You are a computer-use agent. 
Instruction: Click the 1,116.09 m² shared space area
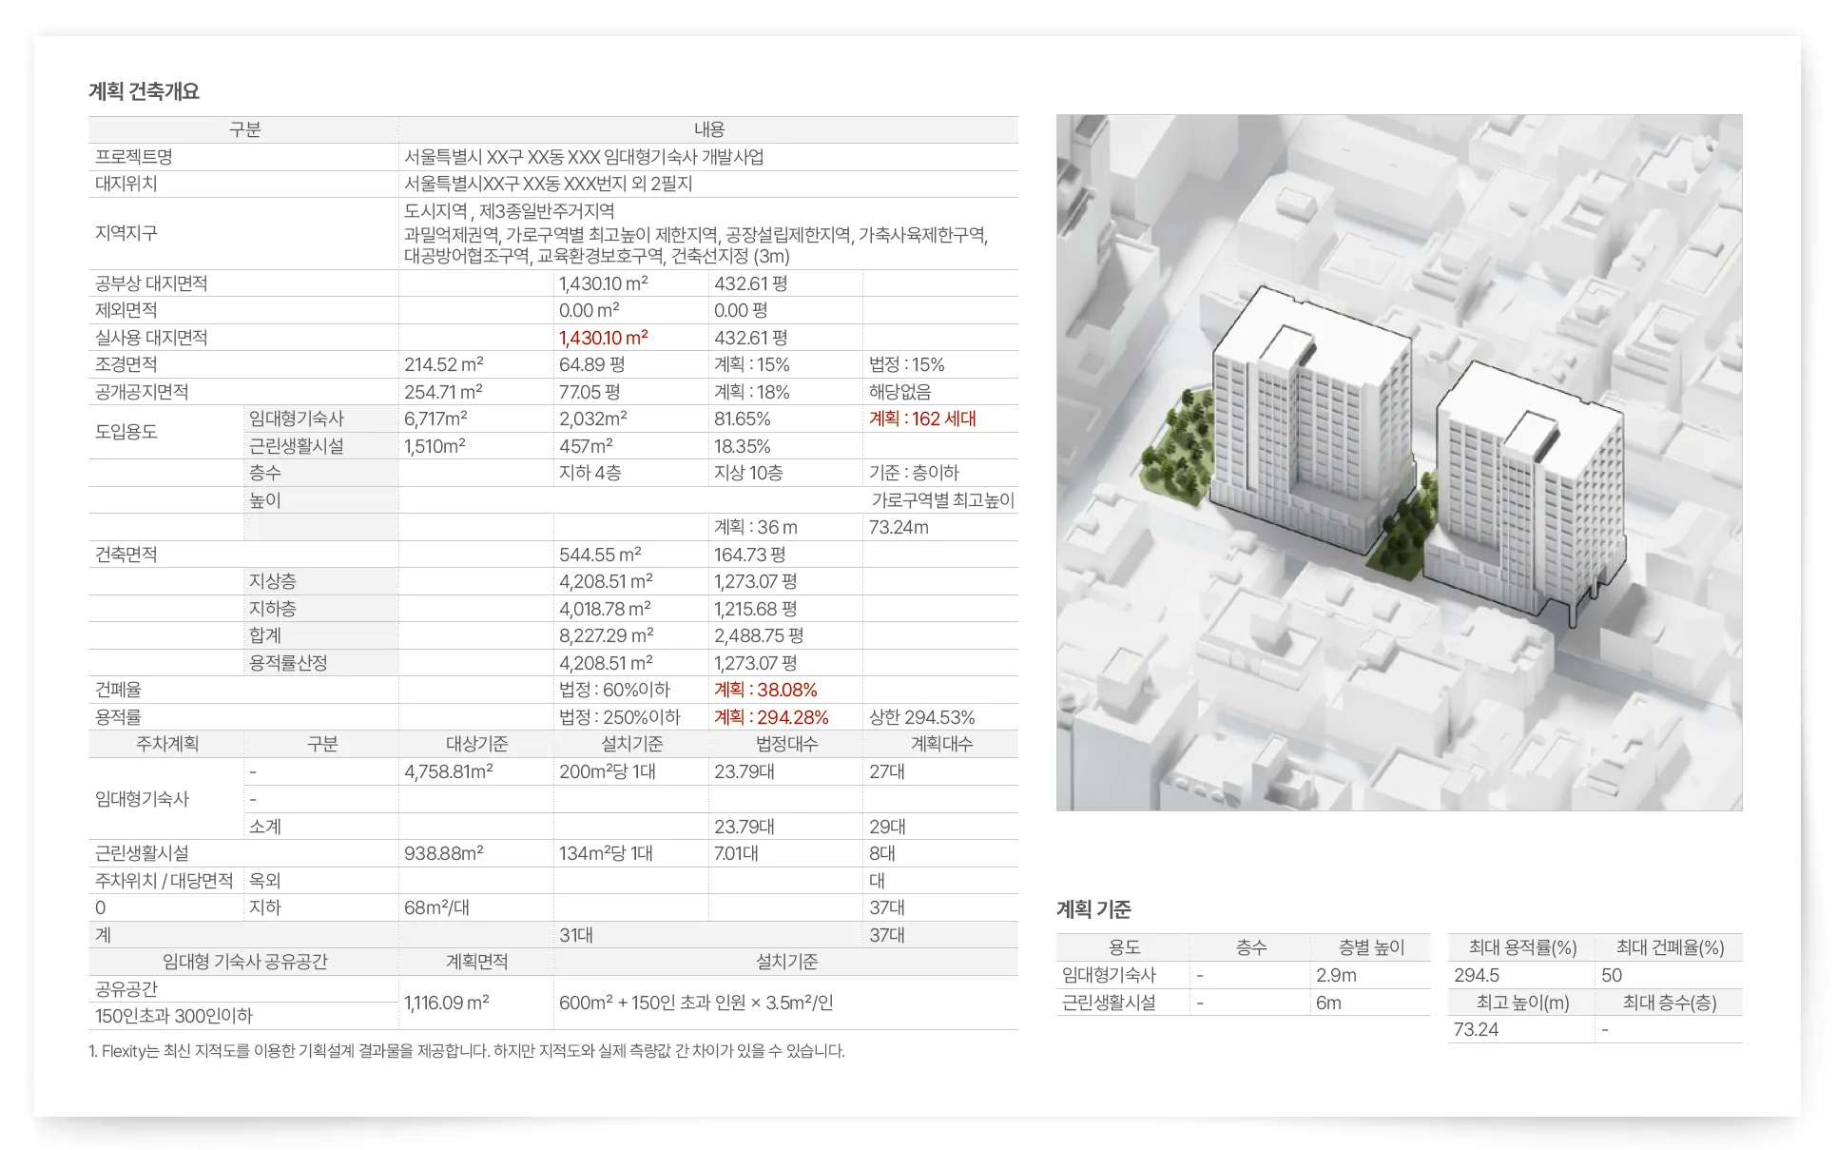coord(446,1003)
